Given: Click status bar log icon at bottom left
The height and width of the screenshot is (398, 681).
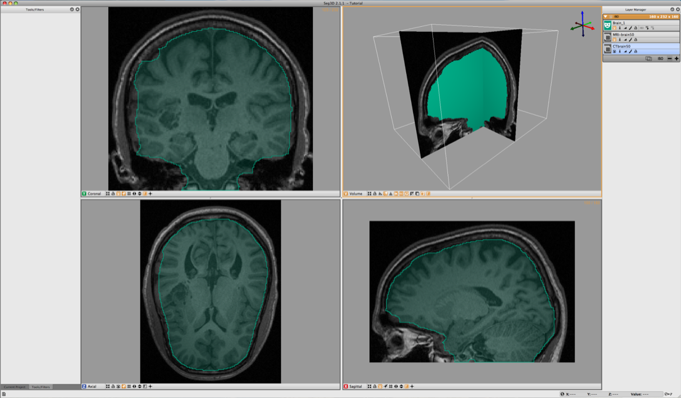Looking at the screenshot, I should [4, 394].
